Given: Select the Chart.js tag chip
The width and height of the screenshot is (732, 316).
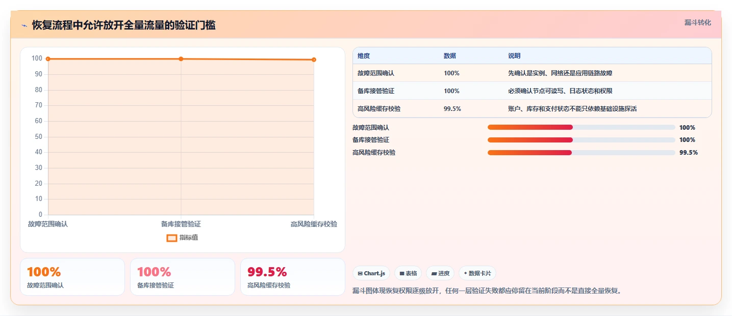Looking at the screenshot, I should (x=371, y=273).
